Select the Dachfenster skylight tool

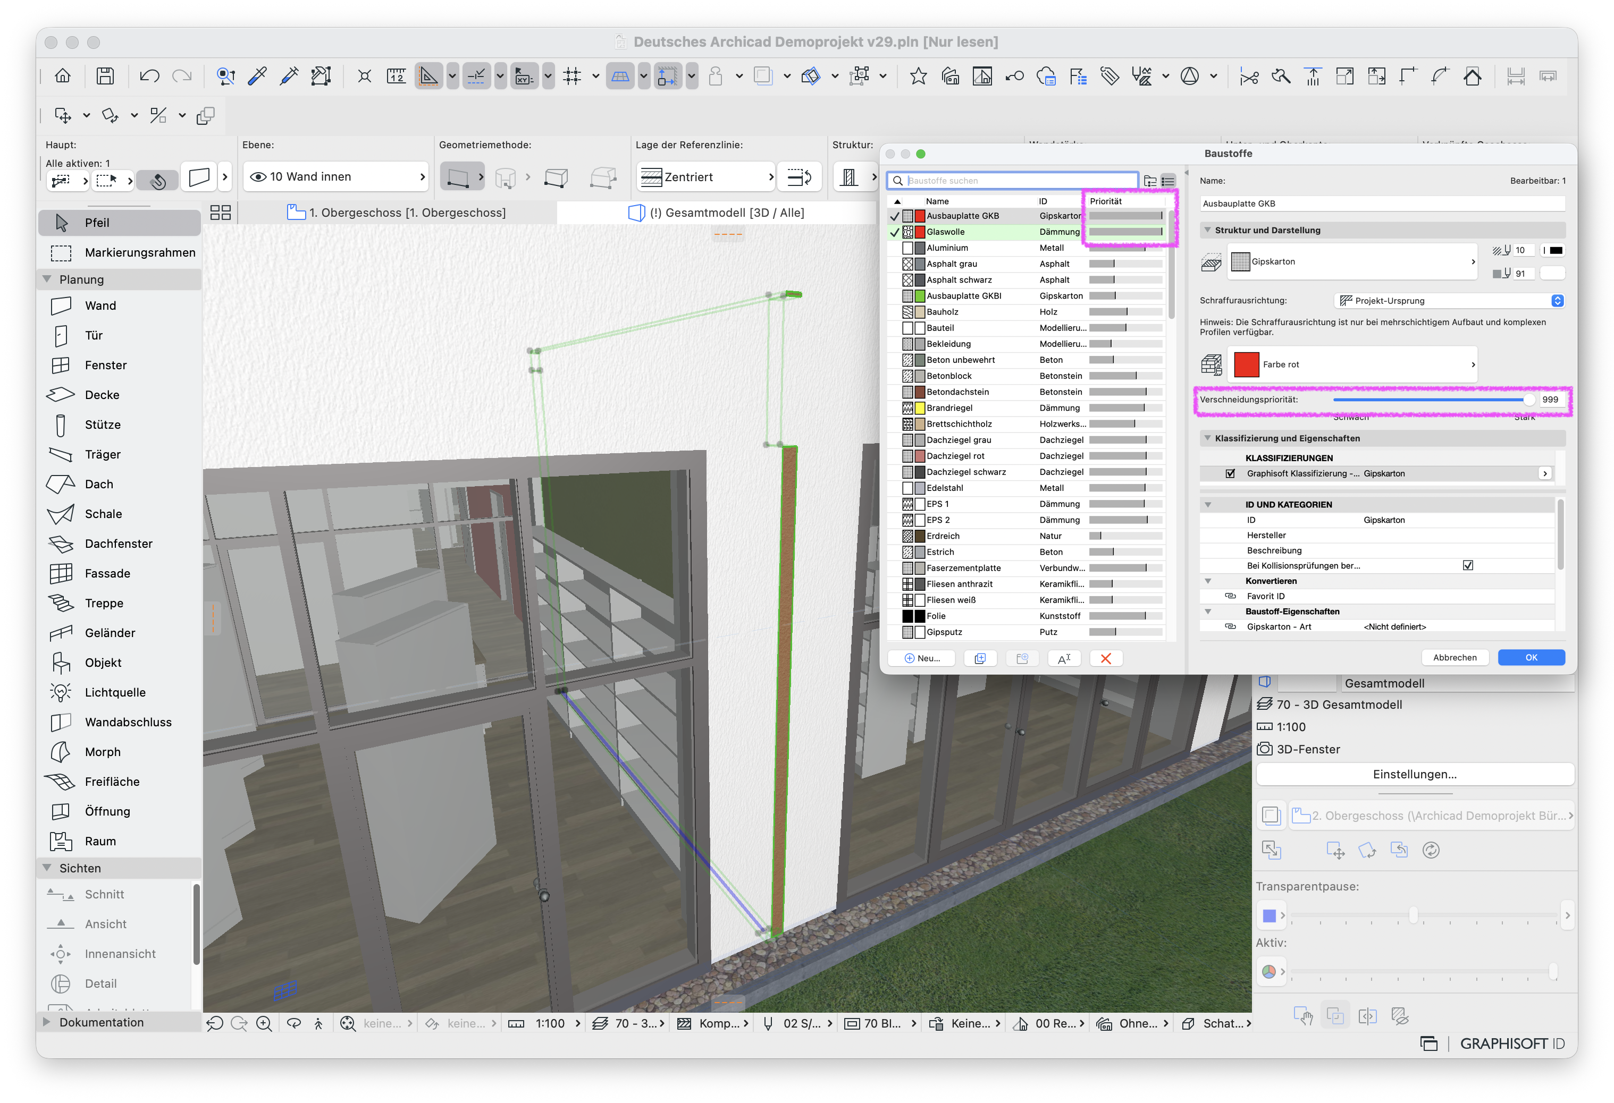[120, 544]
